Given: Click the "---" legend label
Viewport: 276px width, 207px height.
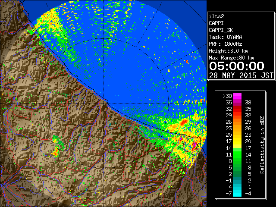Looking at the screenshot, I should [x=247, y=96].
